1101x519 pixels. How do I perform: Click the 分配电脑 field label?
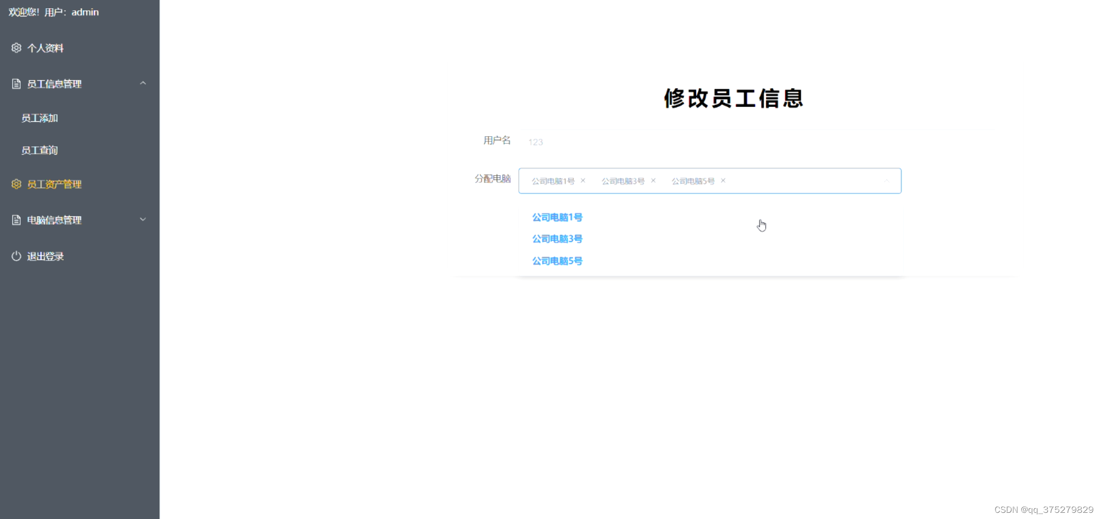(x=492, y=179)
